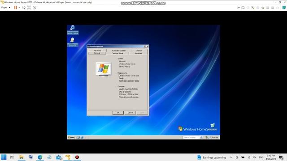The width and height of the screenshot is (287, 161).
Task: Pause the virtual machine
Action: coord(16,8)
